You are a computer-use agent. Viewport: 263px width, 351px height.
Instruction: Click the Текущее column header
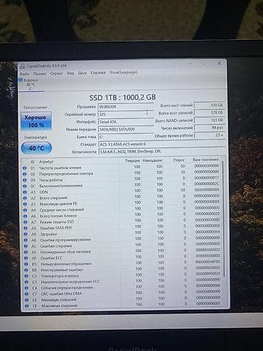coord(133,161)
